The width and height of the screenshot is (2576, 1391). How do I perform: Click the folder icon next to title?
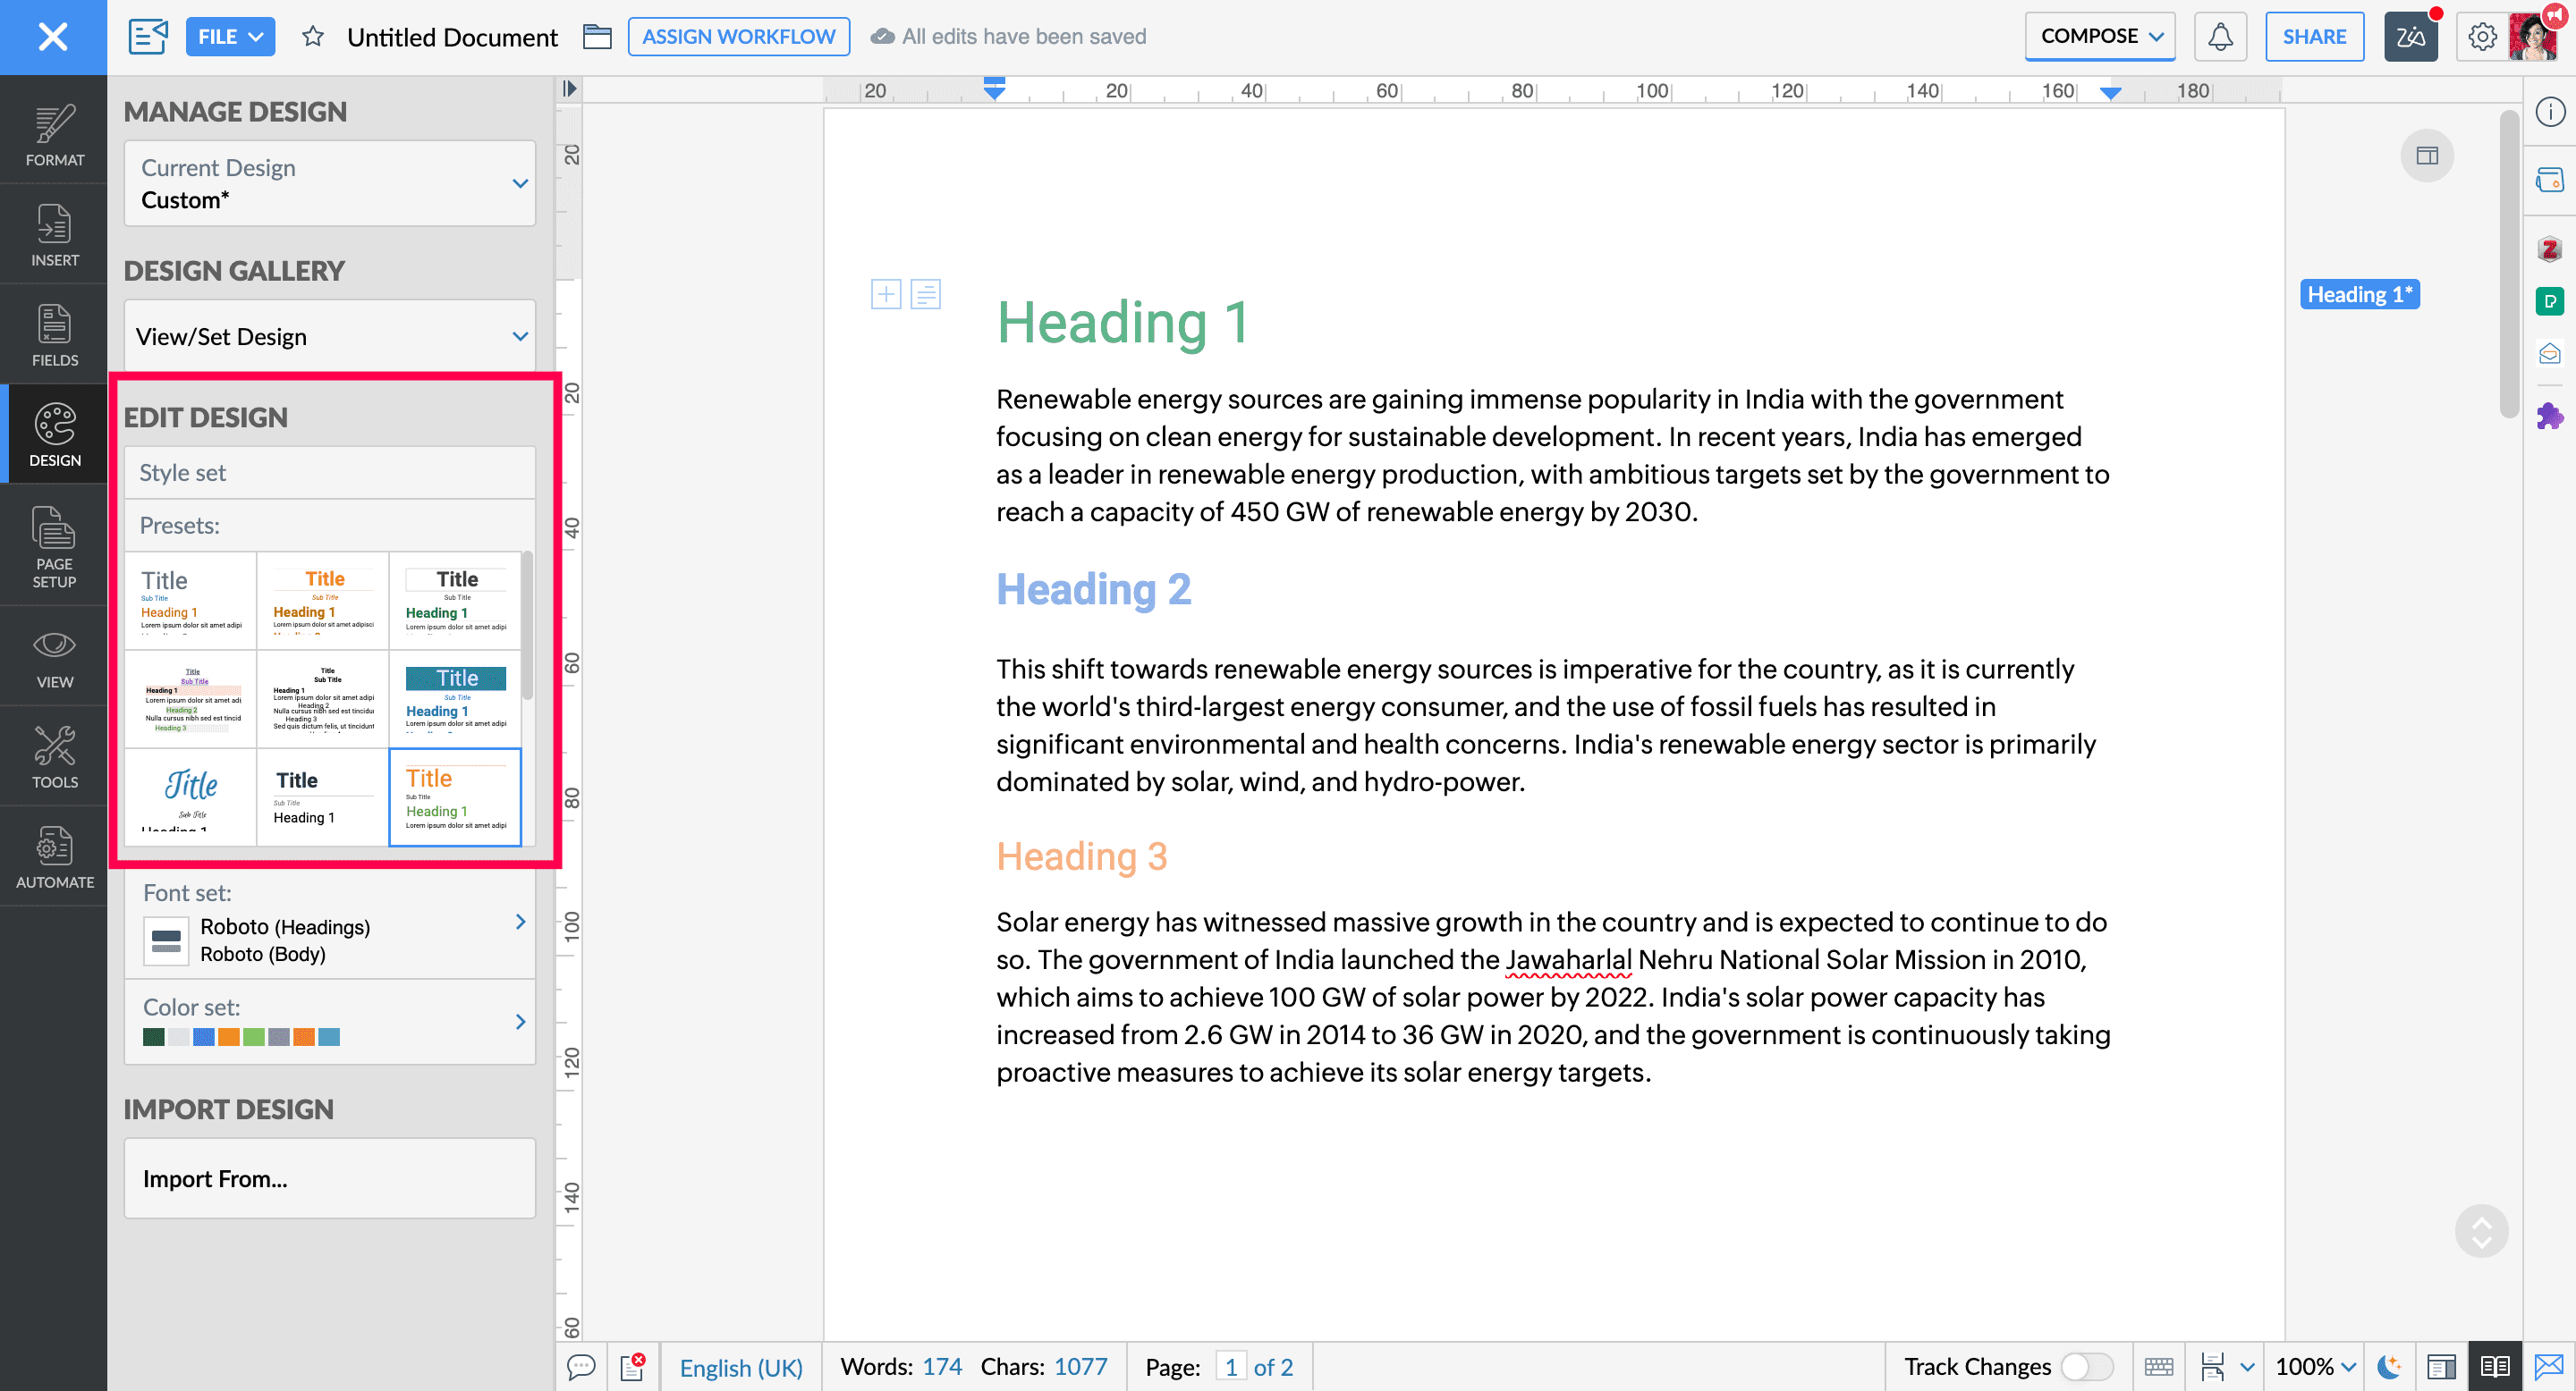[597, 37]
